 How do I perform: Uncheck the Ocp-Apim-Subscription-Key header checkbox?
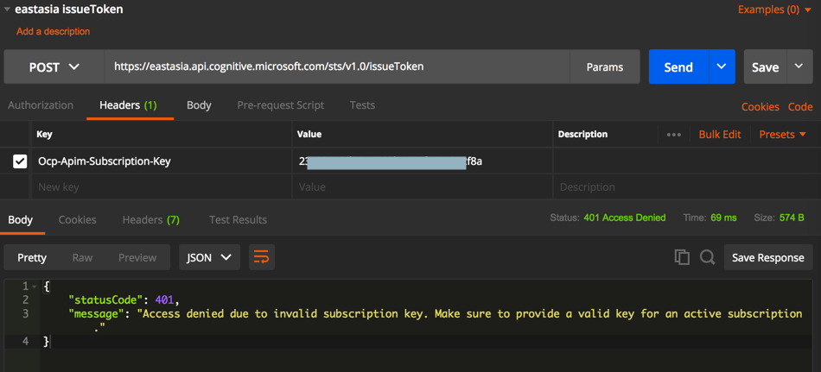pos(20,161)
